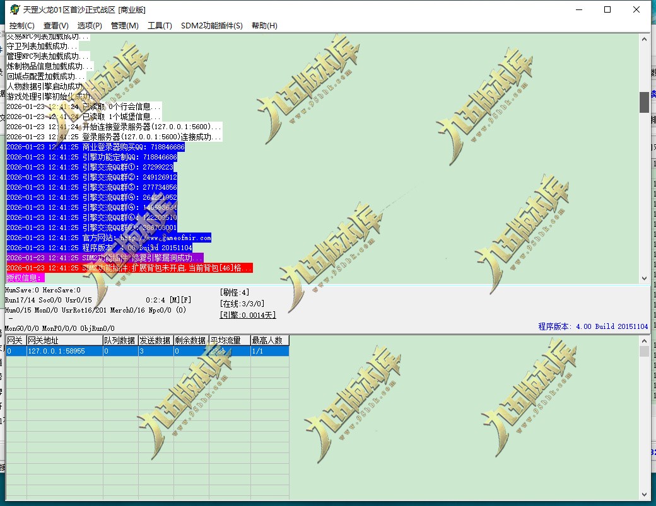Click the 扩展背包未开启 red log line
The image size is (656, 506).
[x=129, y=268]
